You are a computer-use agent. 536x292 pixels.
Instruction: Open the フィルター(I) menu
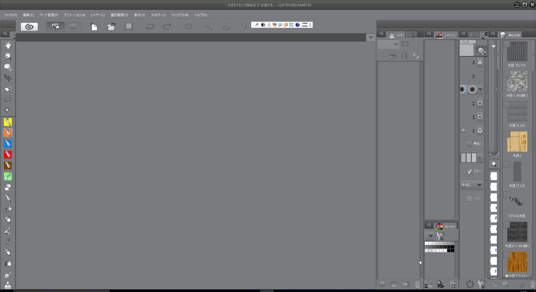click(158, 15)
